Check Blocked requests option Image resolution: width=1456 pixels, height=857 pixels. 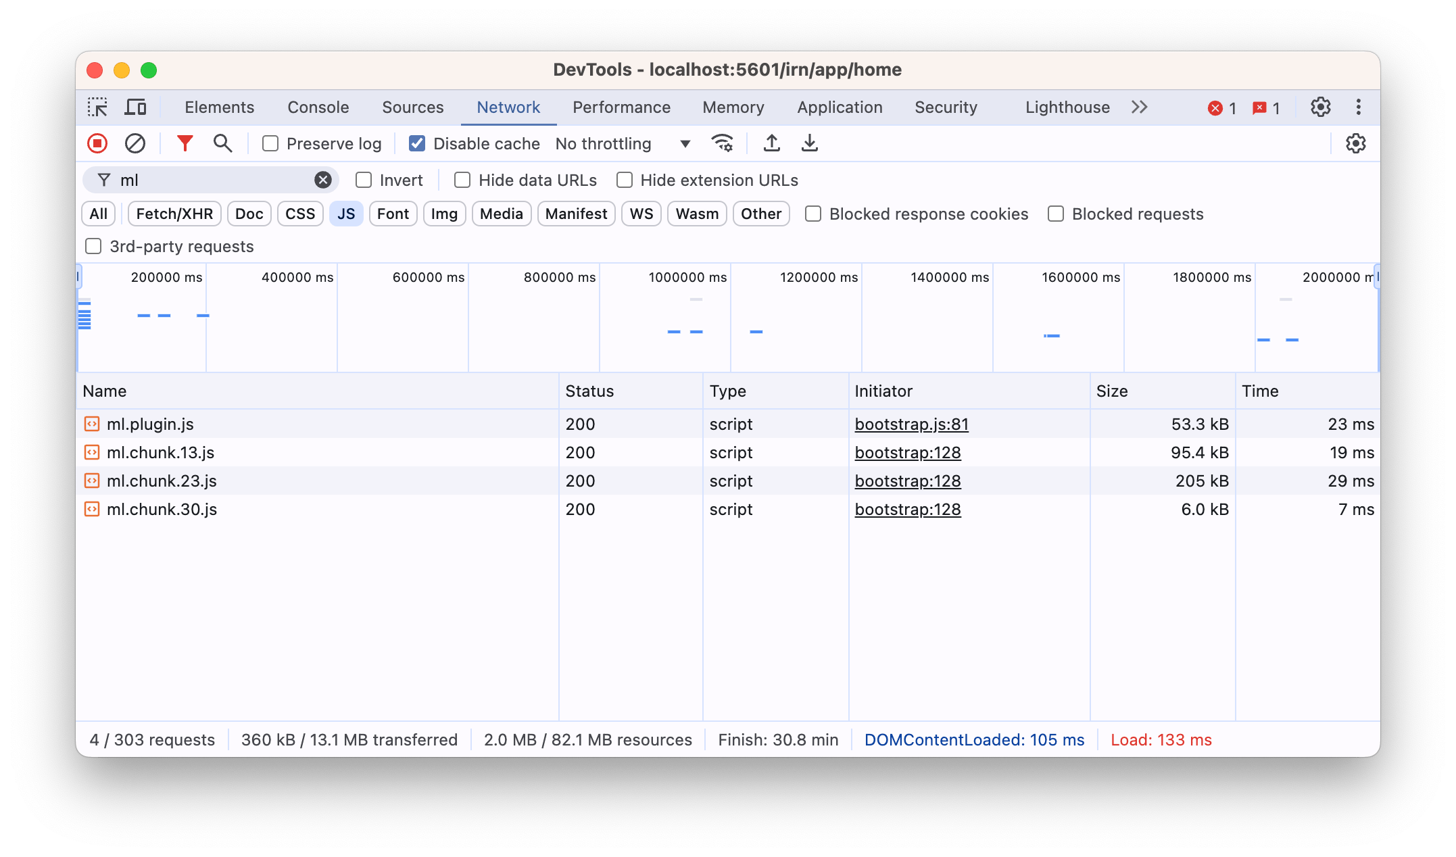tap(1056, 214)
